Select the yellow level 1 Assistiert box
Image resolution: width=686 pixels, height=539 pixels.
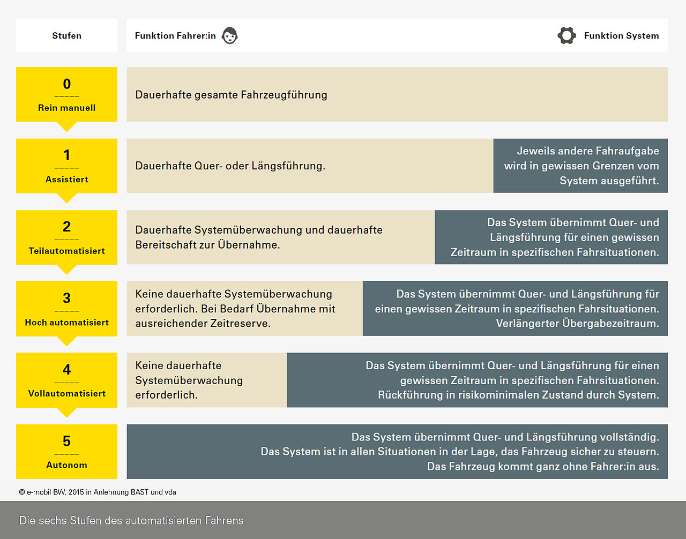coord(66,166)
